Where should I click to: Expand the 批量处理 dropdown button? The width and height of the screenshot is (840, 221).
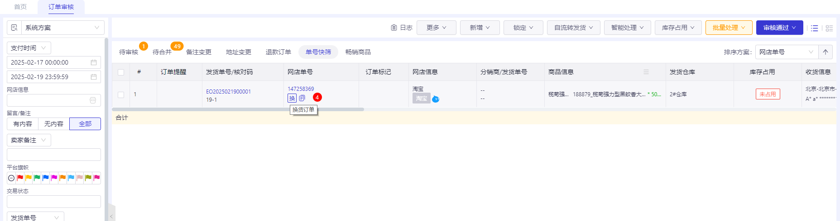click(729, 28)
